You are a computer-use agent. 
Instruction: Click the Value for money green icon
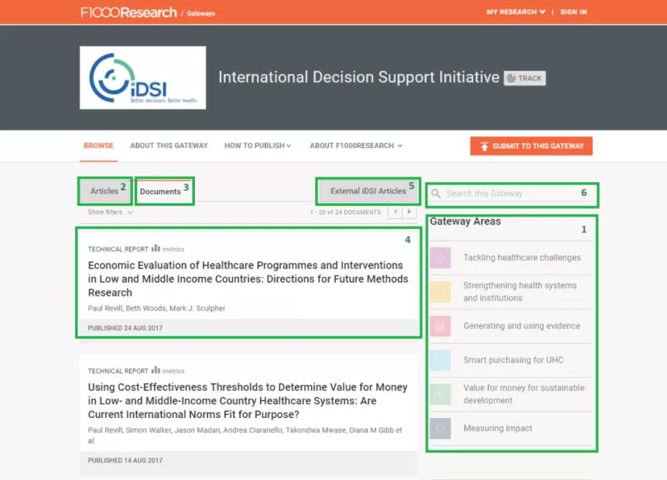[440, 394]
